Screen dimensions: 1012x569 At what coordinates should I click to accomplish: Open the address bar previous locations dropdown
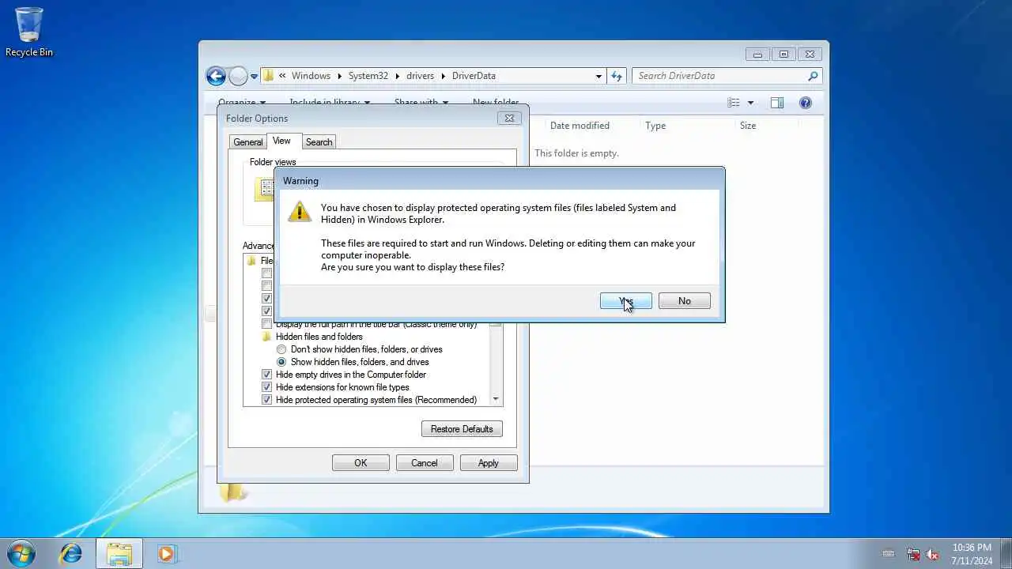point(599,77)
